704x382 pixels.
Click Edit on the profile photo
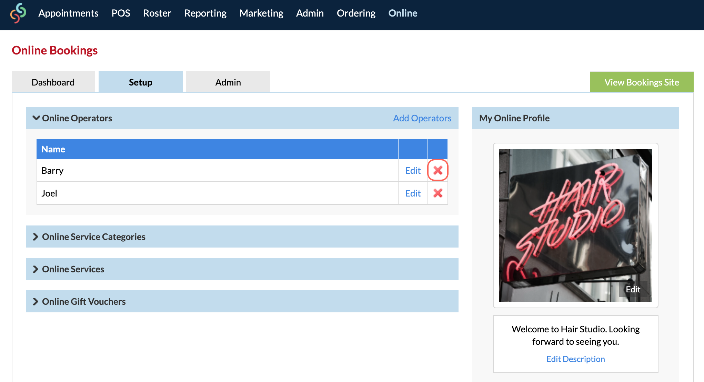coord(633,289)
